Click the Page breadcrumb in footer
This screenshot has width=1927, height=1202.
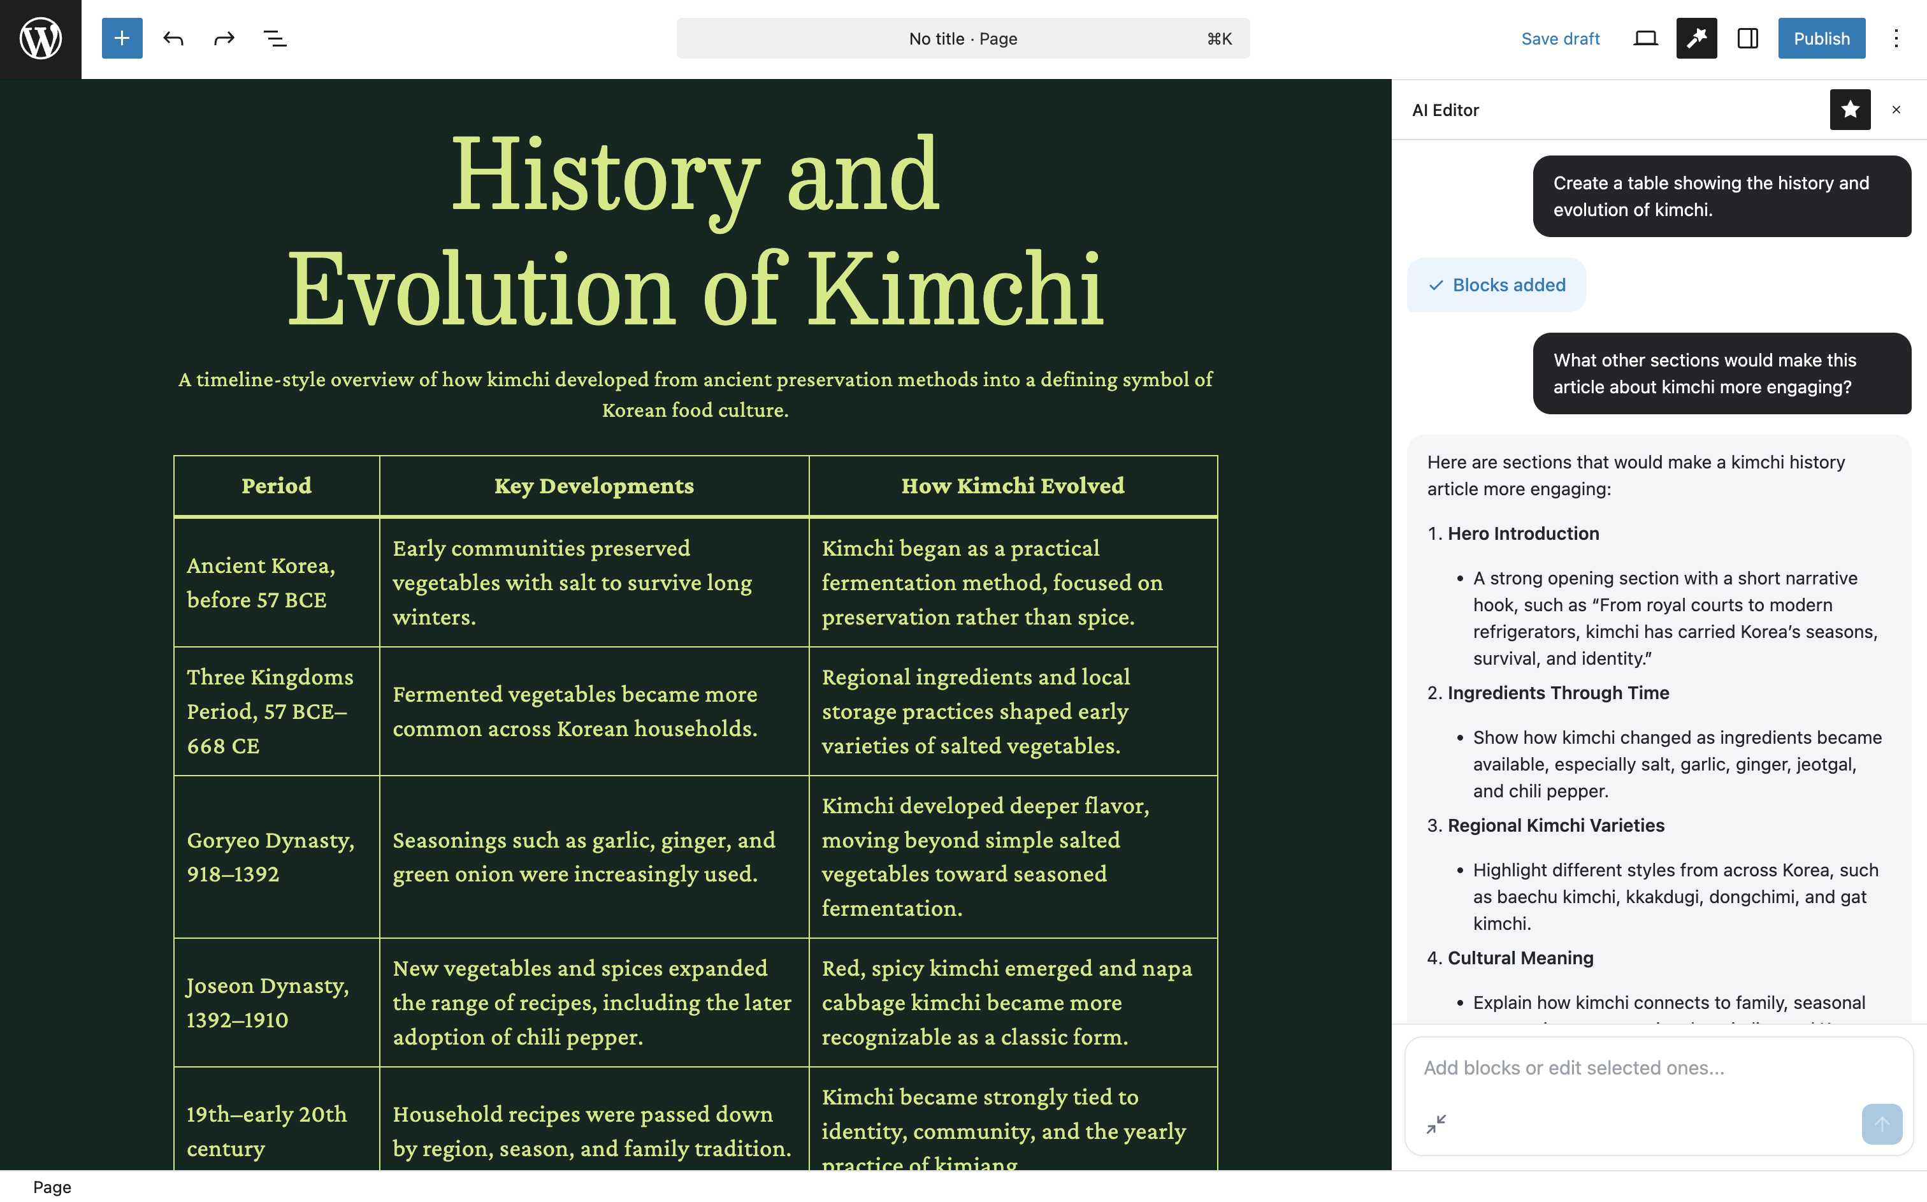(52, 1187)
